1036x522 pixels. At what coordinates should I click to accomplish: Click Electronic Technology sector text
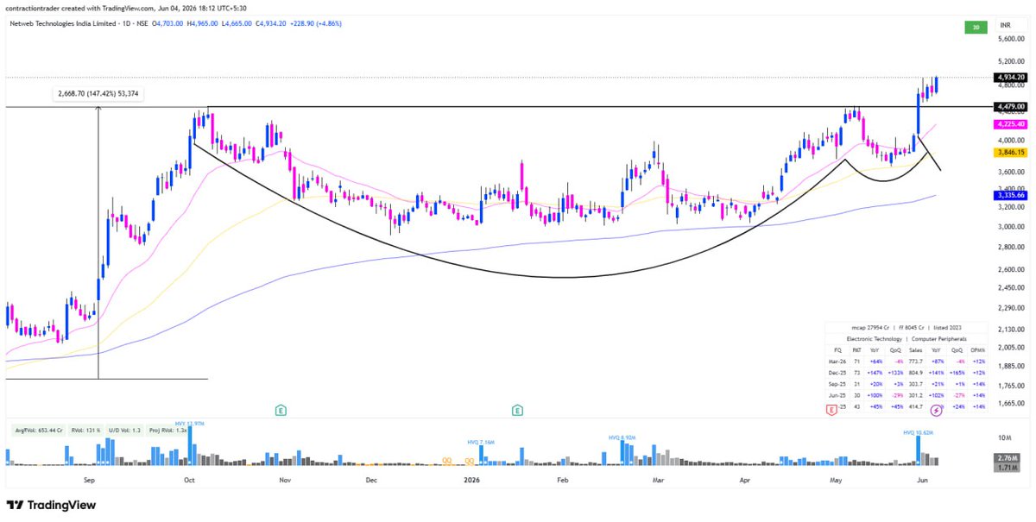click(874, 340)
